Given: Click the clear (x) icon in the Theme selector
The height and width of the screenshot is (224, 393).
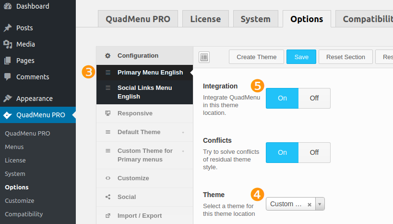Looking at the screenshot, I should pyautogui.click(x=310, y=204).
